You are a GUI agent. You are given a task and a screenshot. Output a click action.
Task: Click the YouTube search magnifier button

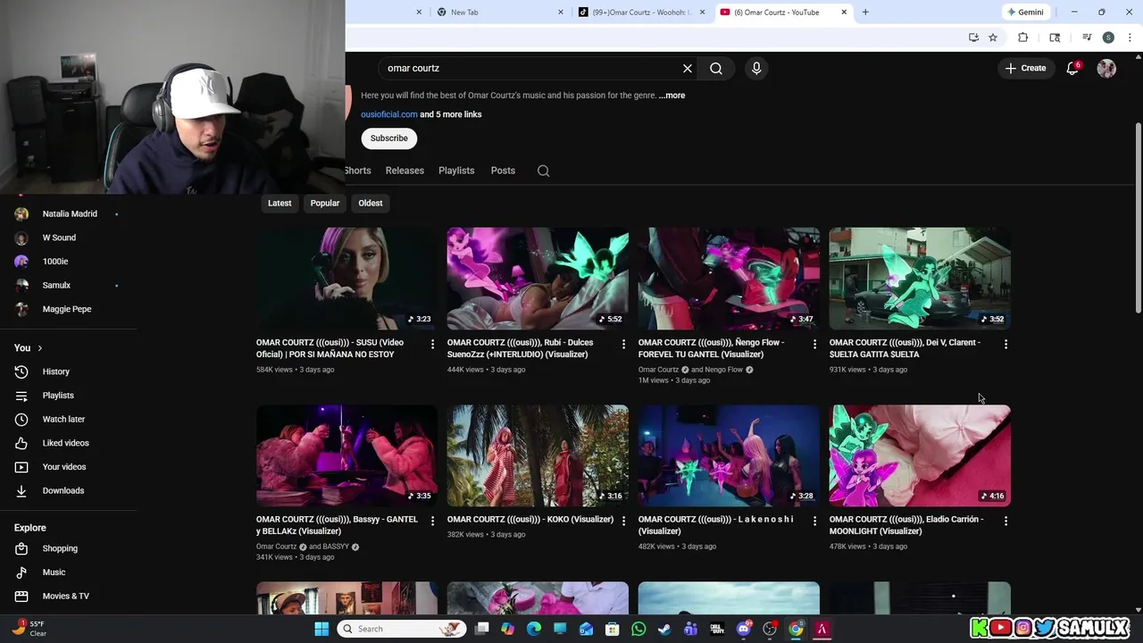click(x=716, y=68)
